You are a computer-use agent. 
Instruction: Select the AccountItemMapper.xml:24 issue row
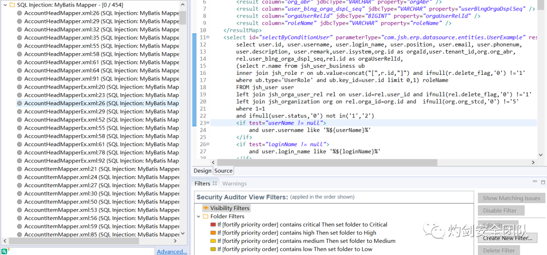[x=98, y=177]
